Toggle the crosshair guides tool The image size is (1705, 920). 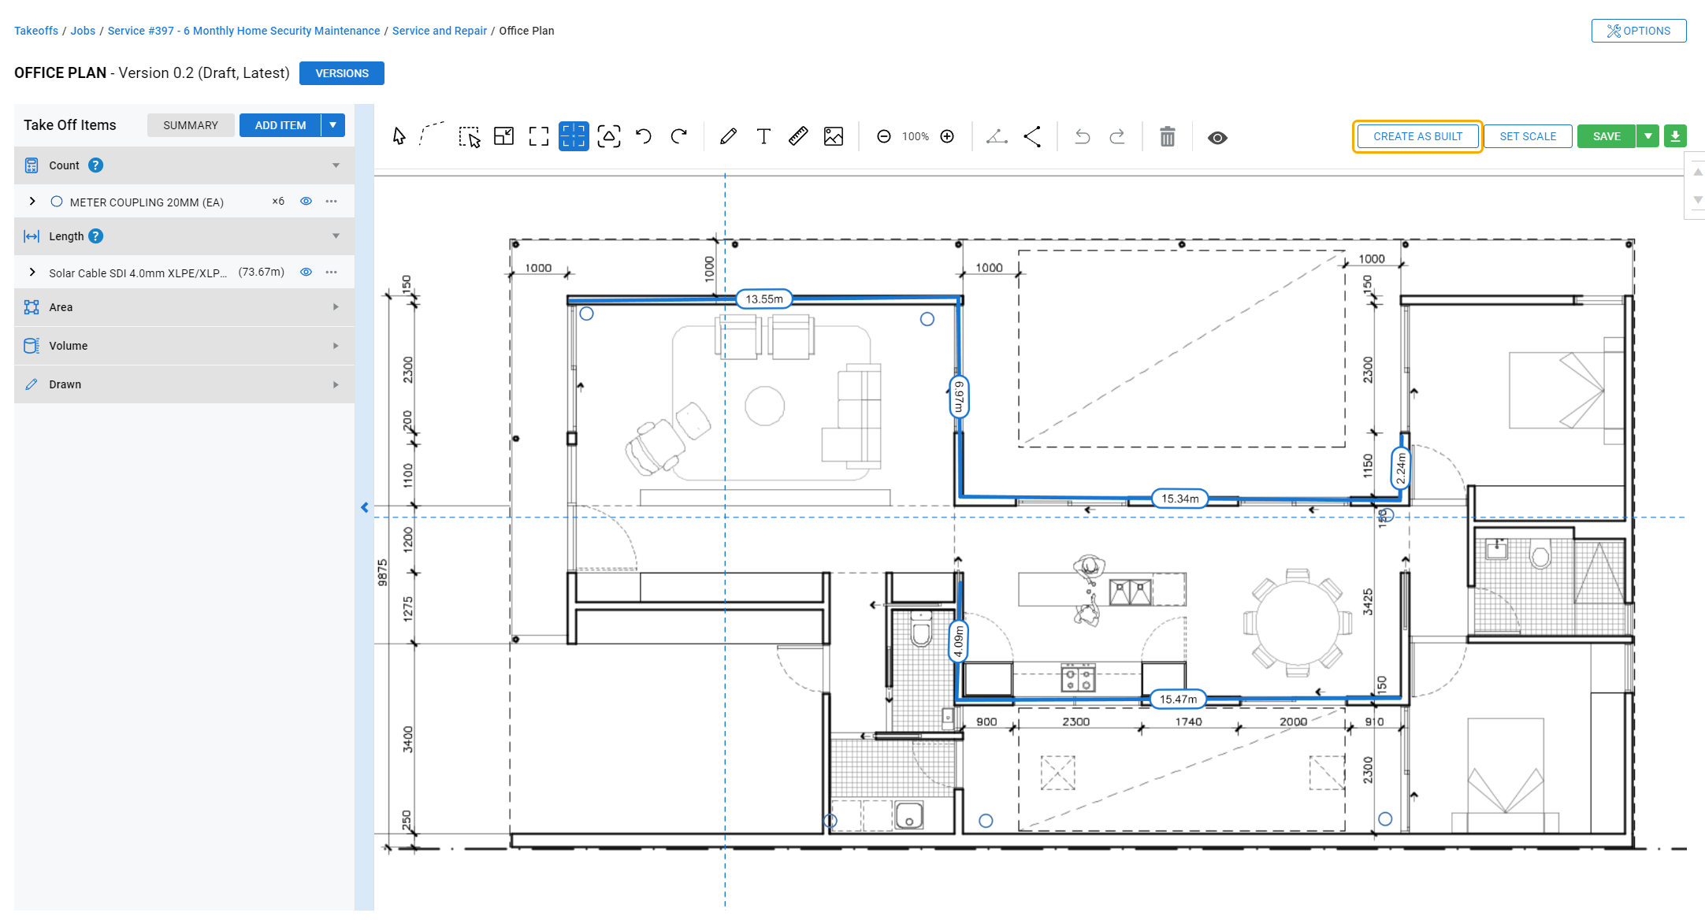pos(574,136)
